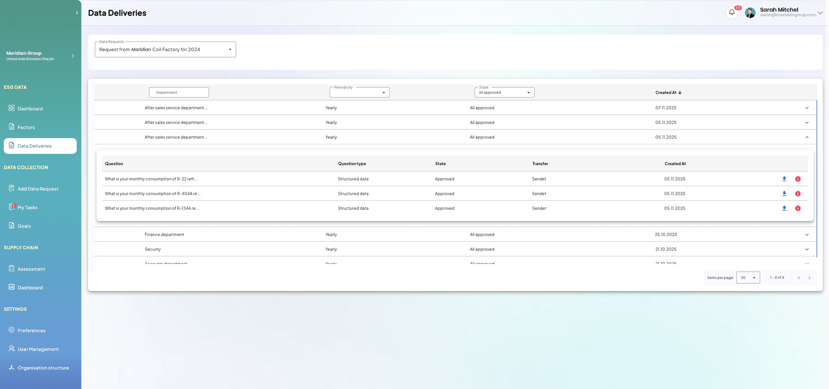
Task: Click the Organisation structure icon
Action: coord(12,367)
